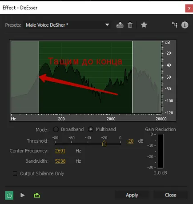Image resolution: width=193 pixels, height=204 pixels.
Task: Toggle the green effect power button
Action: 9,195
